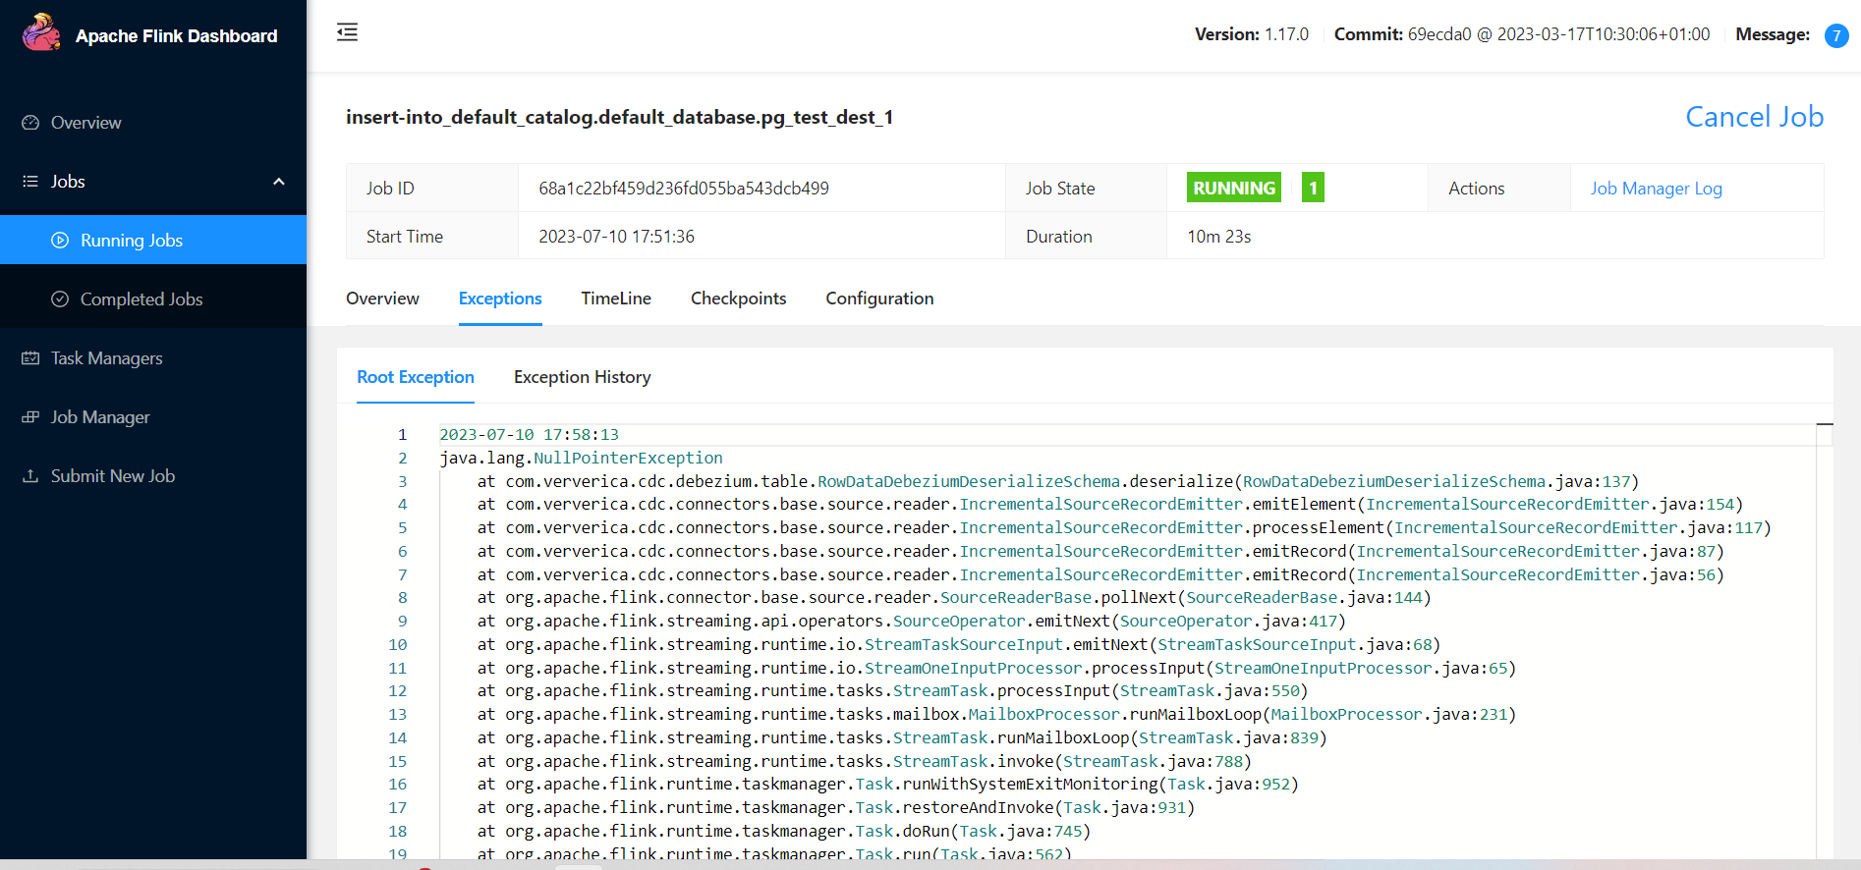1861x870 pixels.
Task: Select the Exceptions tab
Action: (500, 299)
